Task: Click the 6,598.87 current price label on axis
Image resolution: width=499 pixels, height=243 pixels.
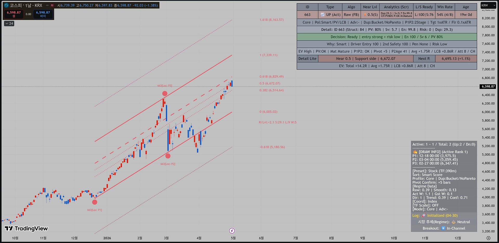Action: [x=488, y=87]
